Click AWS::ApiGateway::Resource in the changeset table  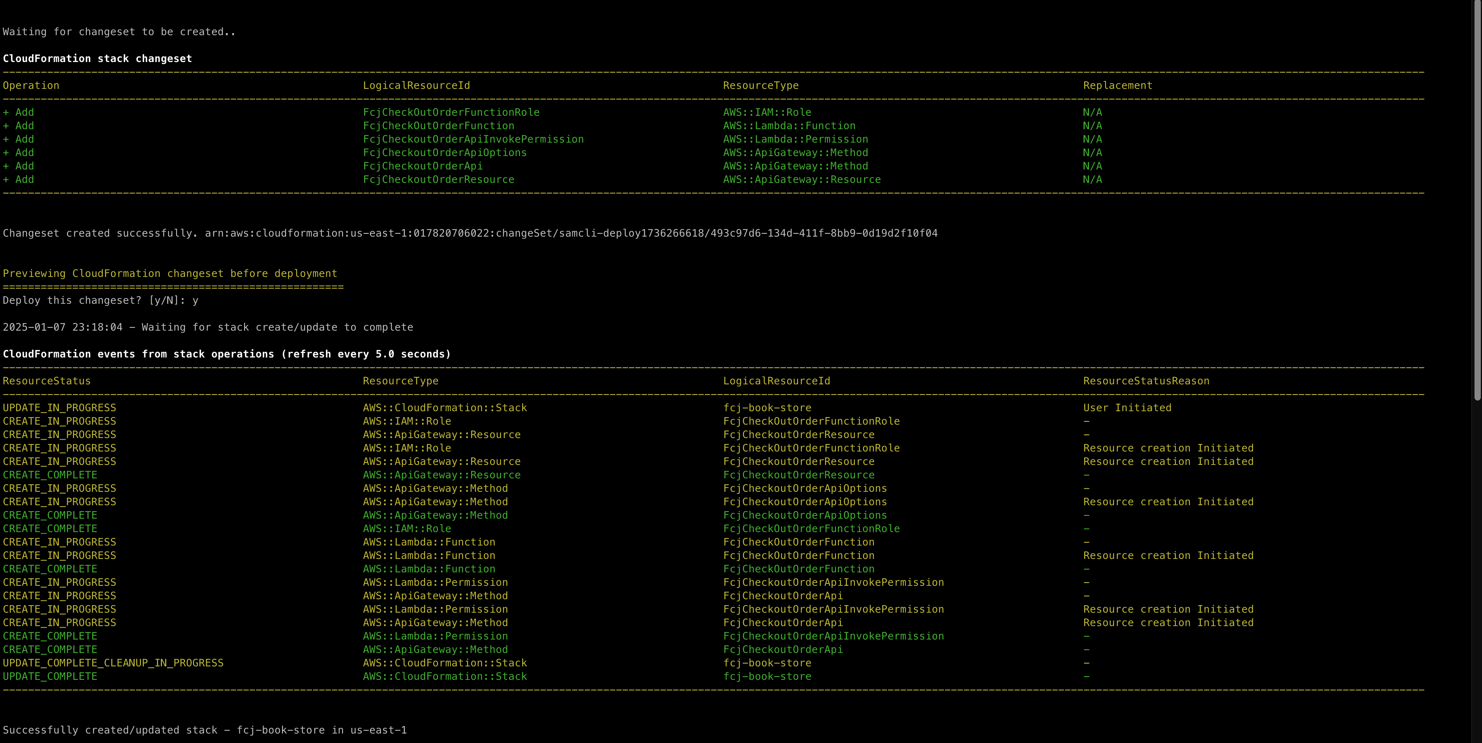(801, 180)
